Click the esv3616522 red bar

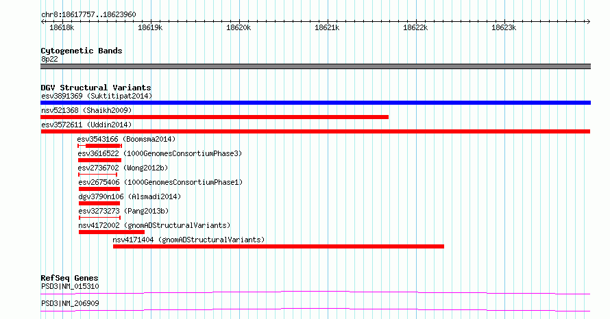point(99,160)
